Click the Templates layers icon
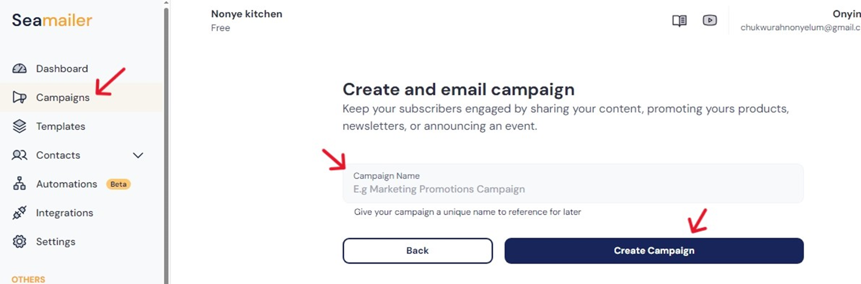 tap(19, 126)
